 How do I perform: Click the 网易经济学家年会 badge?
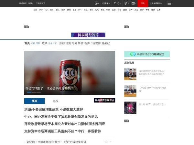coord(104,101)
